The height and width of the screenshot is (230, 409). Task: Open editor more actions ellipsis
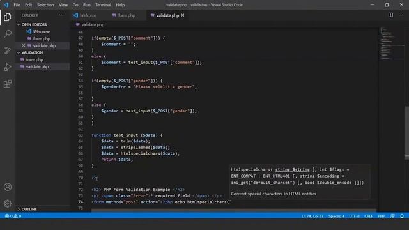coord(401,15)
